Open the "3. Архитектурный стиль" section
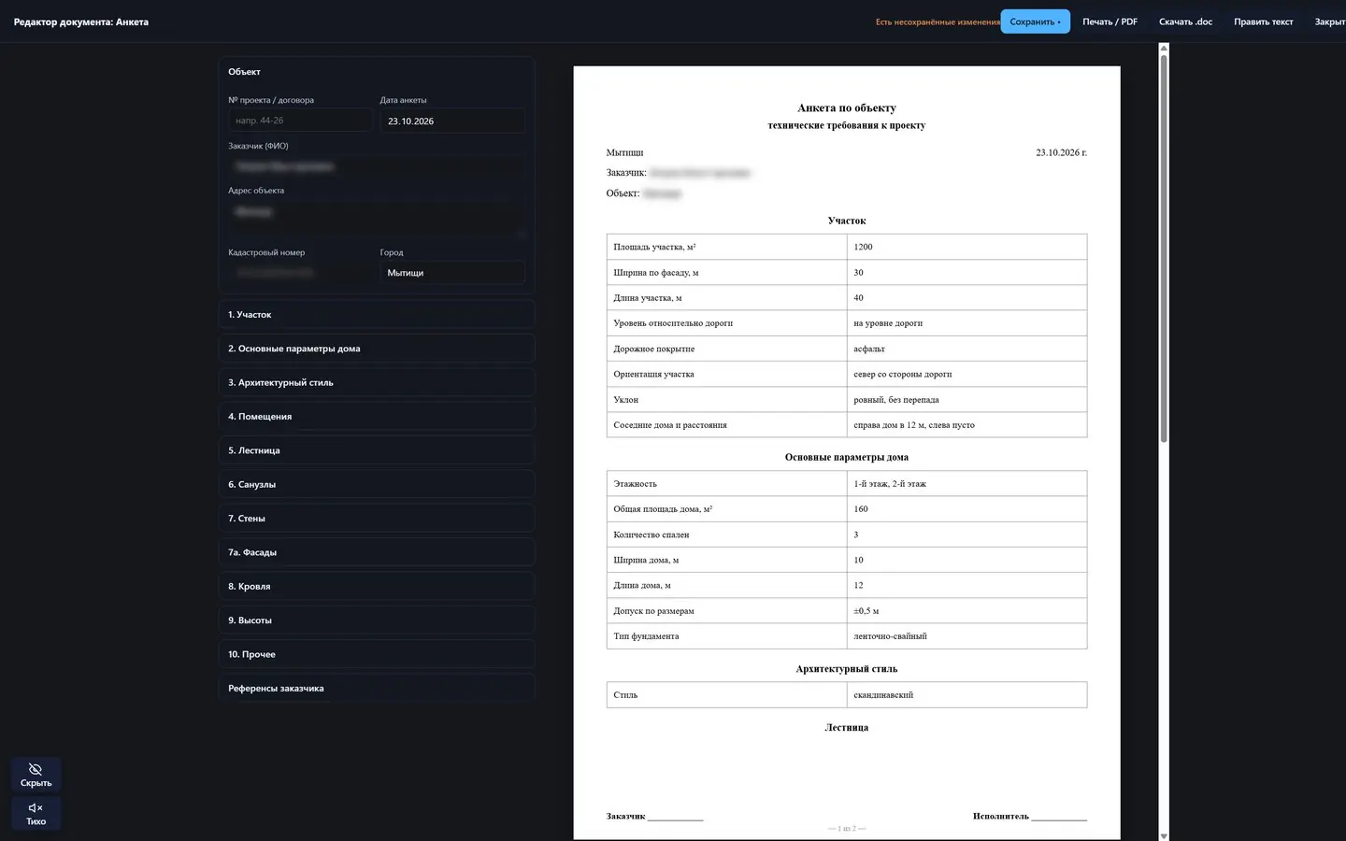Viewport: 1346px width, 841px height. (x=377, y=382)
